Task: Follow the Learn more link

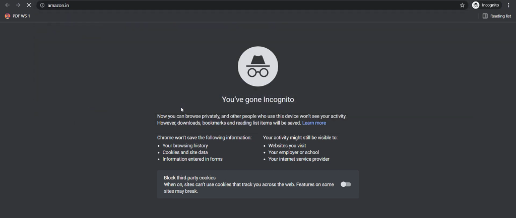Action: 314,123
